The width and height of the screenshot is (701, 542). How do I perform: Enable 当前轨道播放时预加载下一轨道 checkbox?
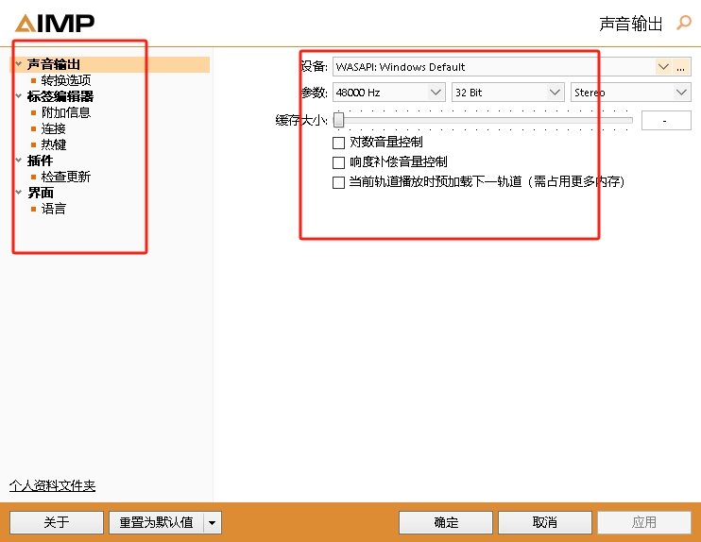[x=338, y=182]
